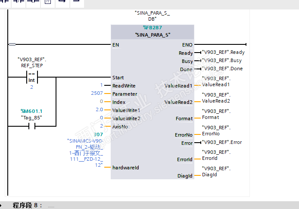The image size is (299, 209).
Task: Select the "V903_REF".Busy output operand
Action: point(222,60)
